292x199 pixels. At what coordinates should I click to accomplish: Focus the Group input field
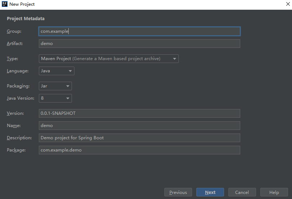140,31
